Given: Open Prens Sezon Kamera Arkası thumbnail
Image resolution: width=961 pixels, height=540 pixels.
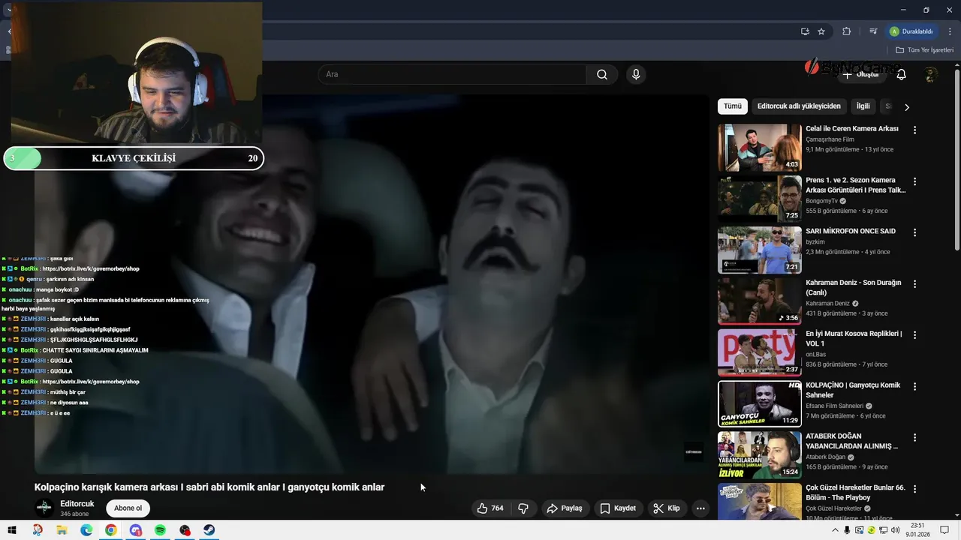Looking at the screenshot, I should coord(760,199).
